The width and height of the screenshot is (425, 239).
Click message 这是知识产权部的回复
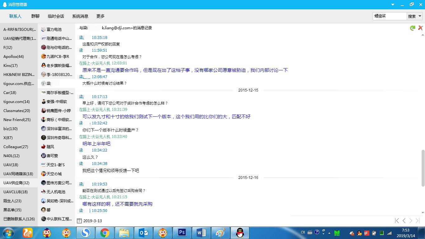pos(101,44)
